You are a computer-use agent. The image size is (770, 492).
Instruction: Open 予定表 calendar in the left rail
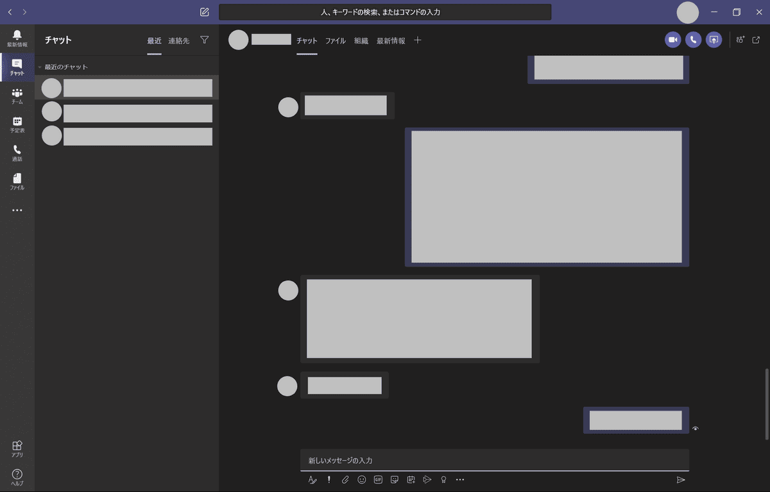click(x=17, y=124)
